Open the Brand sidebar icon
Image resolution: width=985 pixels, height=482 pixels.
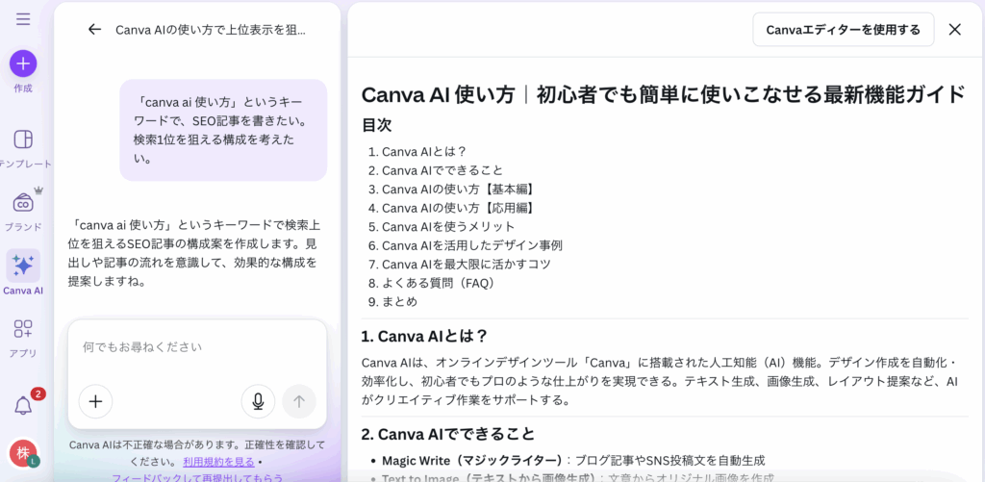coord(23,203)
